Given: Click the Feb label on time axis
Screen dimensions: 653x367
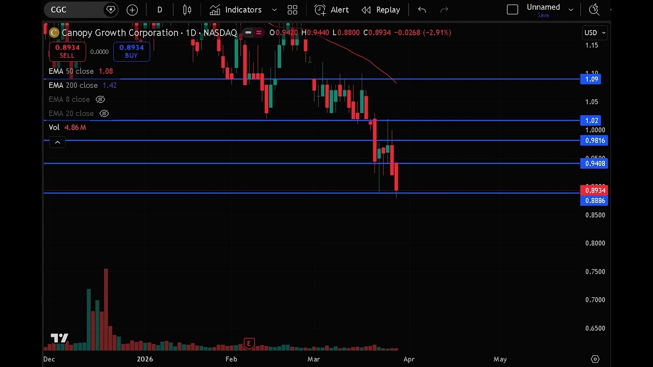Looking at the screenshot, I should point(231,359).
